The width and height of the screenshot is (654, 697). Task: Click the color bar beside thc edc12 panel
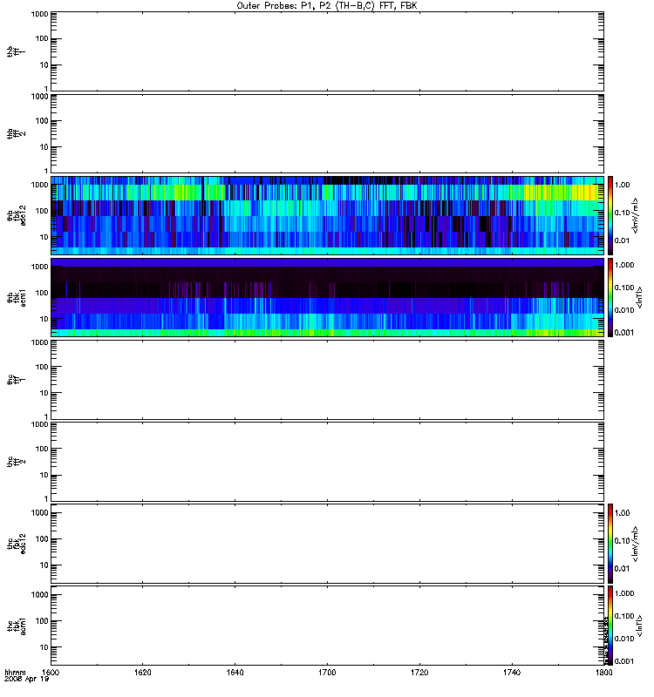(x=610, y=543)
